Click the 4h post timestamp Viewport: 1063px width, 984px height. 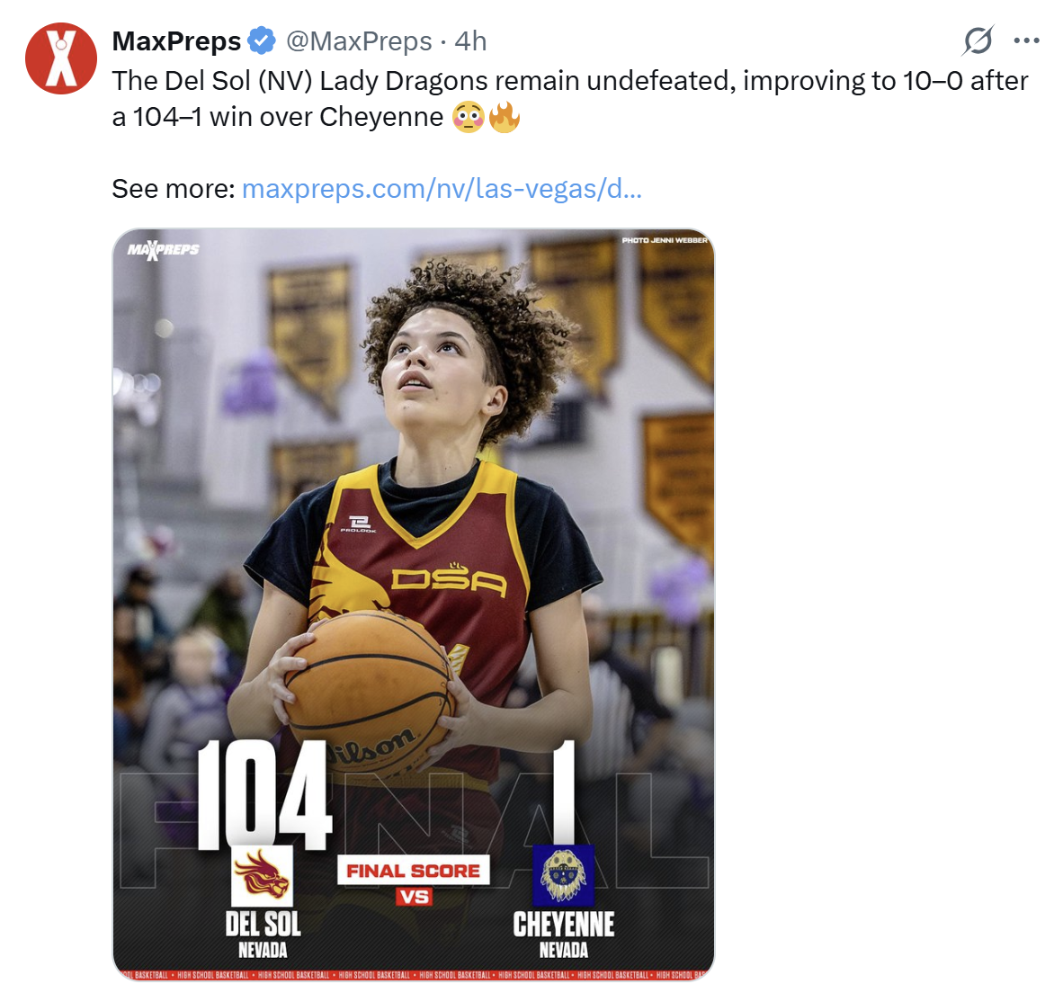tap(470, 40)
